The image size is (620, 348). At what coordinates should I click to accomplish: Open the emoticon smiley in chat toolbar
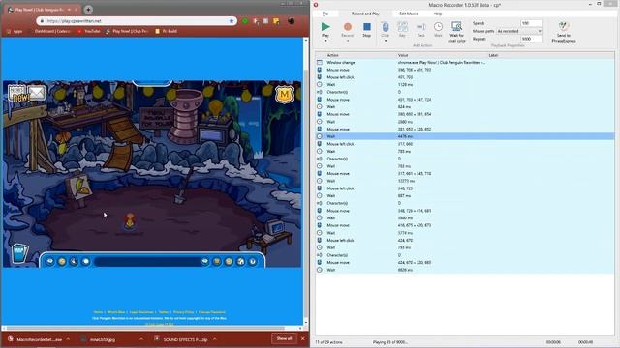click(62, 261)
